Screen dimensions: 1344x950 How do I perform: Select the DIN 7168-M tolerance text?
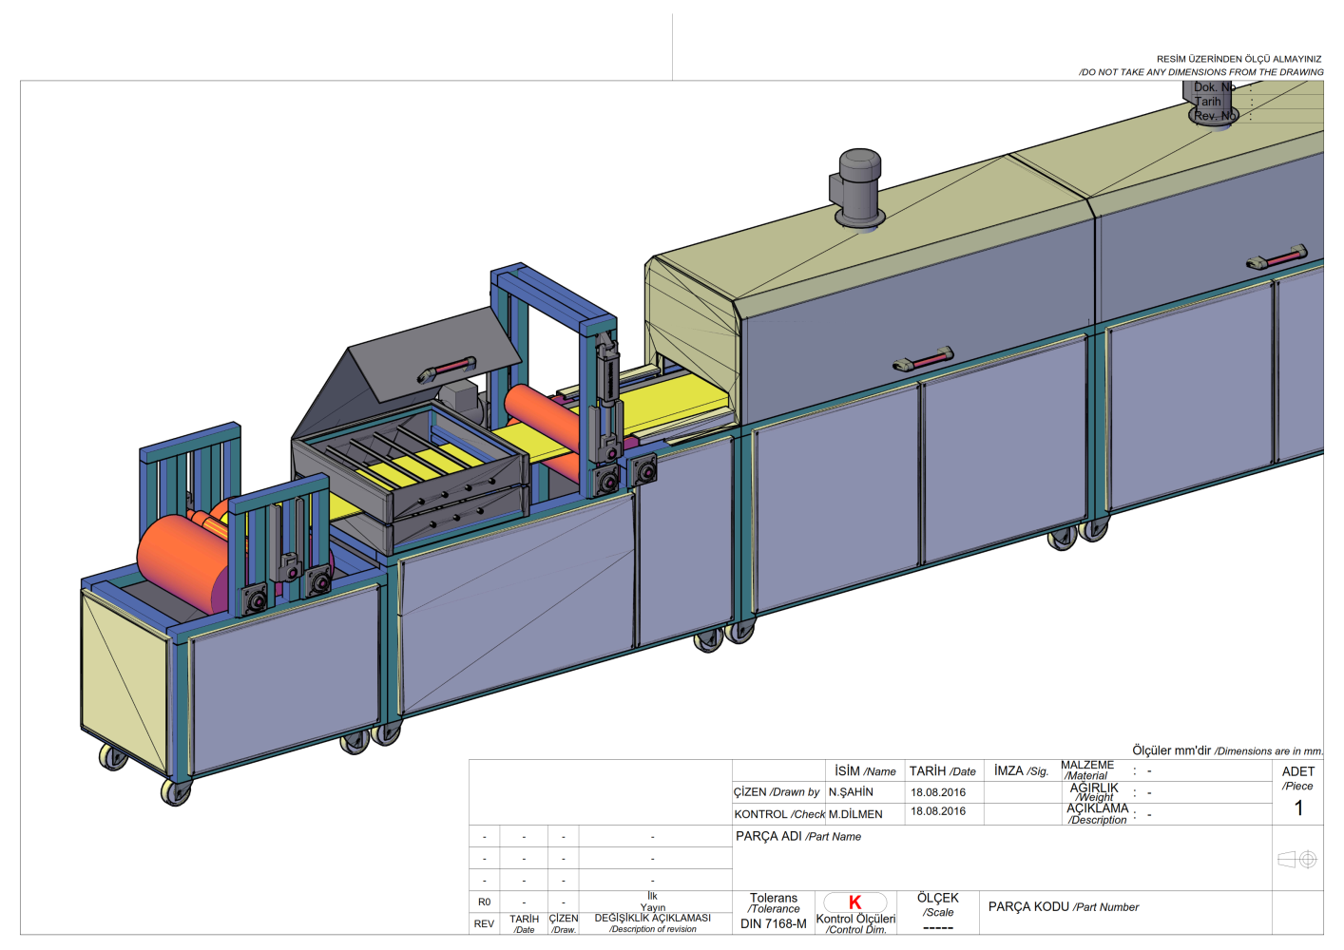click(773, 923)
